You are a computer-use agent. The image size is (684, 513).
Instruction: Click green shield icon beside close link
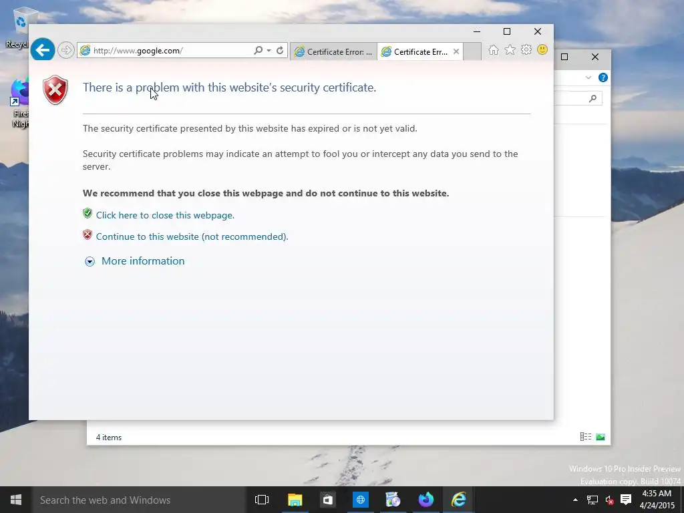coord(88,213)
